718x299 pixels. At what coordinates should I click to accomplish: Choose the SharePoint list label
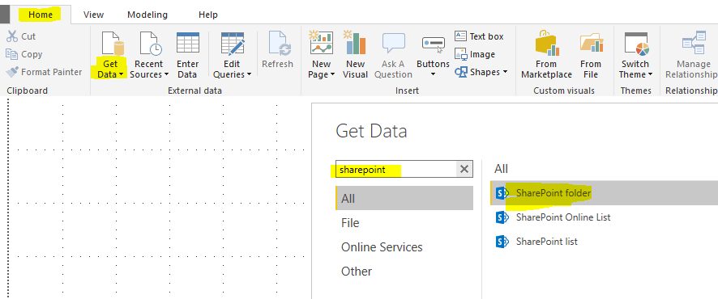[547, 242]
